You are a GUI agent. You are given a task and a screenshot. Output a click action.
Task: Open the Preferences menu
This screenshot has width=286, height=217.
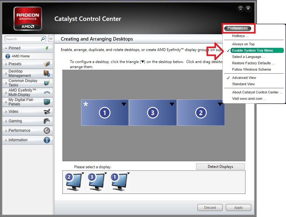point(238,28)
